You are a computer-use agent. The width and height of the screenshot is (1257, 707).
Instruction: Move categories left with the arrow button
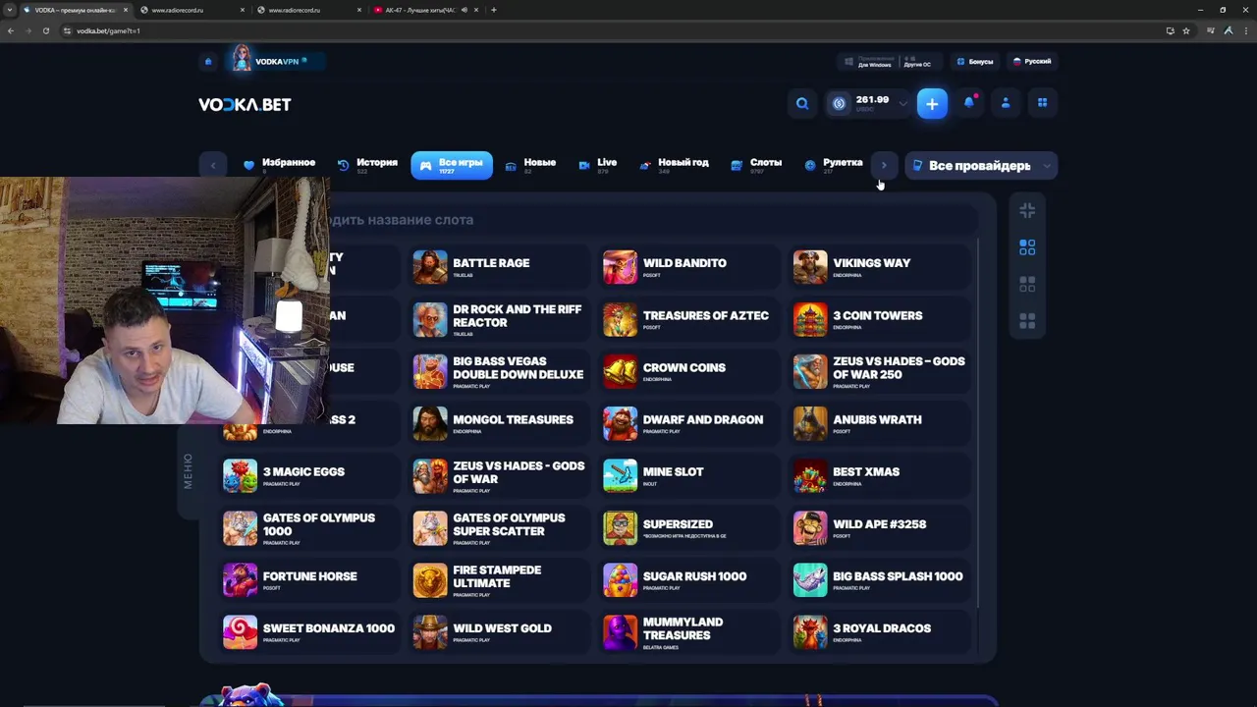point(213,165)
